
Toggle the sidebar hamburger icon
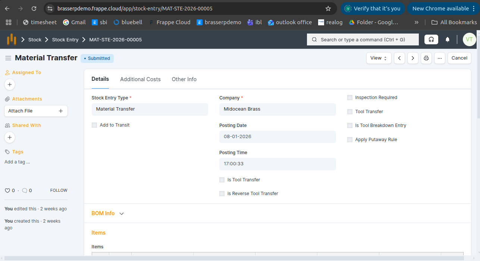point(8,58)
